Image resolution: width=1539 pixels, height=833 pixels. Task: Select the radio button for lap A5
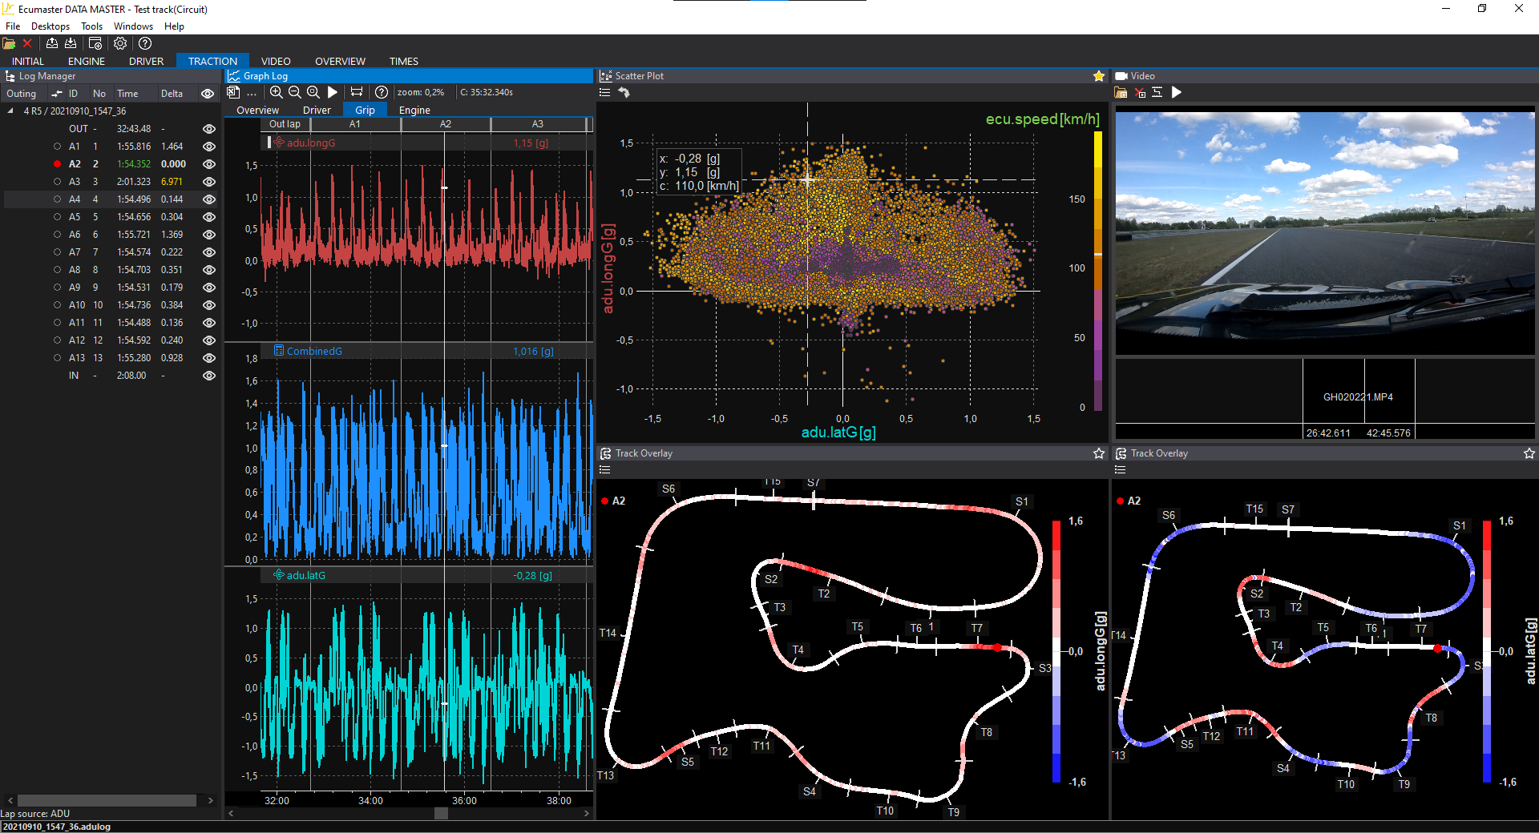coord(57,217)
